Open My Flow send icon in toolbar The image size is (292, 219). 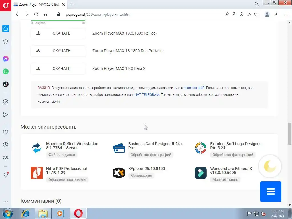point(249,14)
